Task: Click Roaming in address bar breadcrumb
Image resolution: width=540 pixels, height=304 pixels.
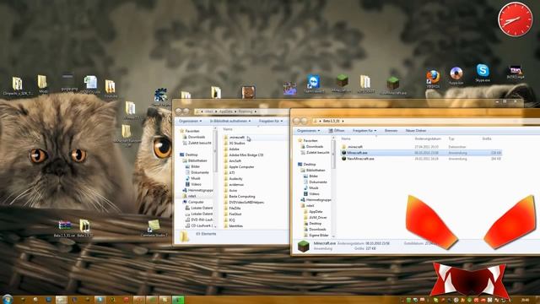Action: coord(245,111)
